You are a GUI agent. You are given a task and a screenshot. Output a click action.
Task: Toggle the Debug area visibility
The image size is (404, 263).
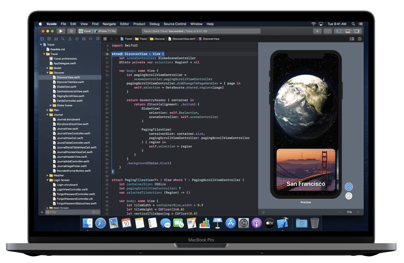348,31
